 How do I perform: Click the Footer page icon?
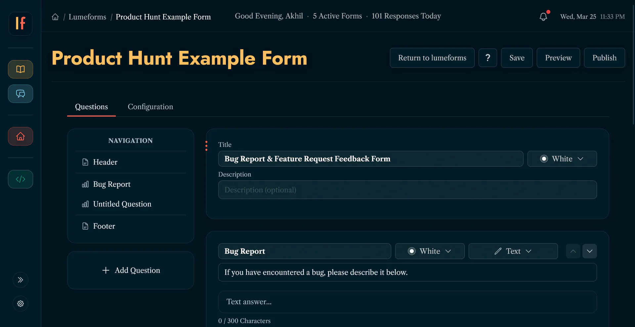[85, 226]
